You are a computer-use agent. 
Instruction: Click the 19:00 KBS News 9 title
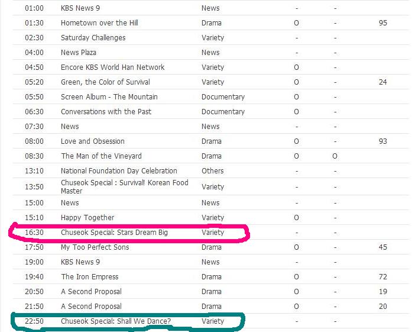coord(80,262)
